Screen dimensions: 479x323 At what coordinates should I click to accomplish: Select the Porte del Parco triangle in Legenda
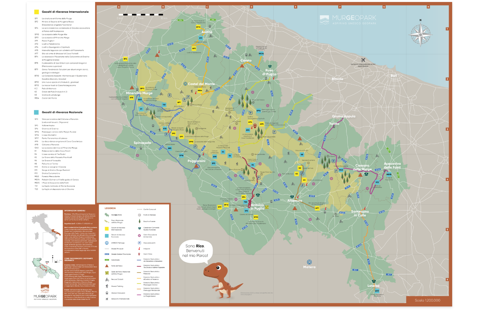[x=107, y=266]
